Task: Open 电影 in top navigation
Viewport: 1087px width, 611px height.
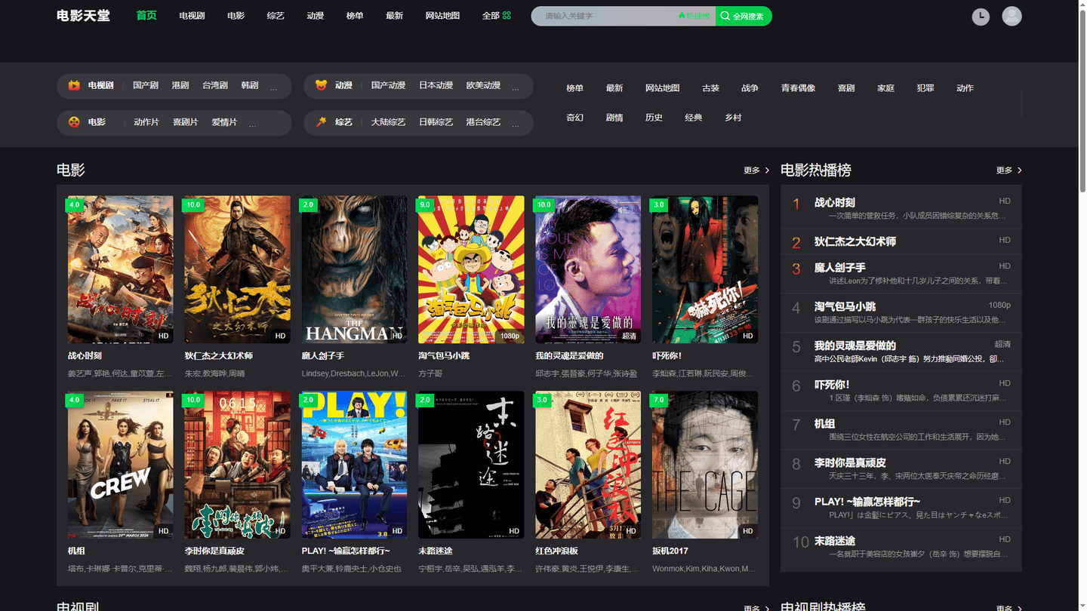Action: point(236,16)
